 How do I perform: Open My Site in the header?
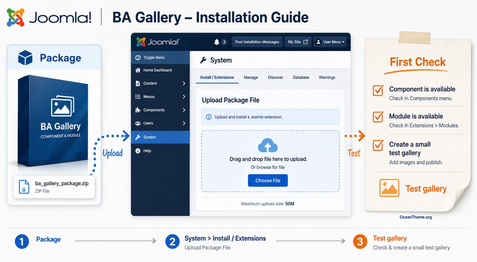pos(298,42)
